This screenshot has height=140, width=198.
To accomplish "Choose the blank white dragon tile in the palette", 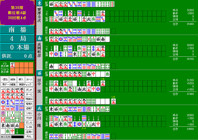I will point(3,131).
